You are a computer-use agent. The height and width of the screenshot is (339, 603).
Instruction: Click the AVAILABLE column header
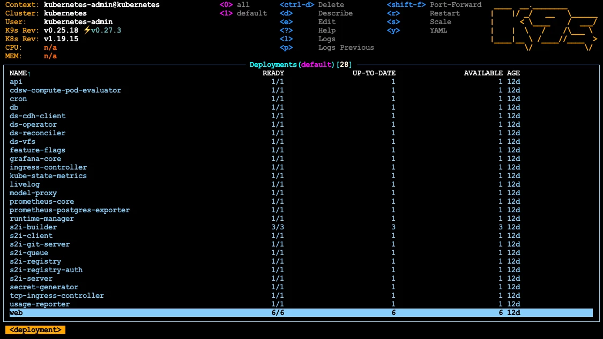(483, 73)
